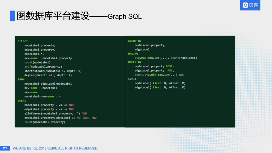Click the GROUP BY keyword
Viewport: 272px width, 153px height.
click(x=135, y=41)
